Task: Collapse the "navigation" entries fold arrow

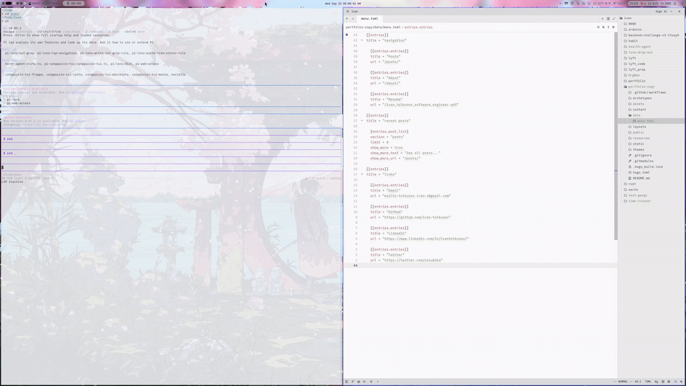Action: tap(362, 40)
